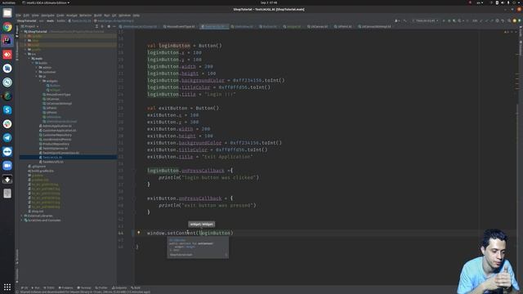
Task: Open Zoom from the dock
Action: (7, 166)
